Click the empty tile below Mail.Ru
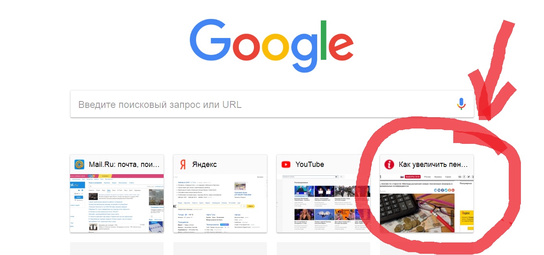Image resolution: width=544 pixels, height=255 pixels. pyautogui.click(x=117, y=249)
